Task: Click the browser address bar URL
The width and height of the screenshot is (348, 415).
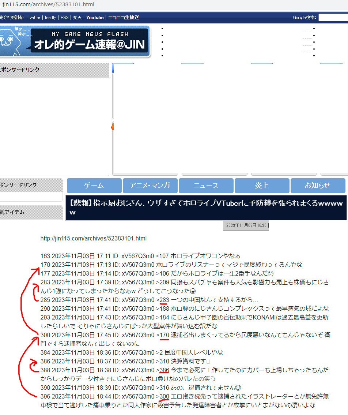Action: pyautogui.click(x=48, y=4)
